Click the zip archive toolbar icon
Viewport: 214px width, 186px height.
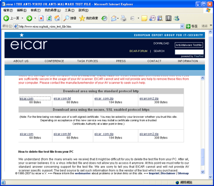(168, 18)
